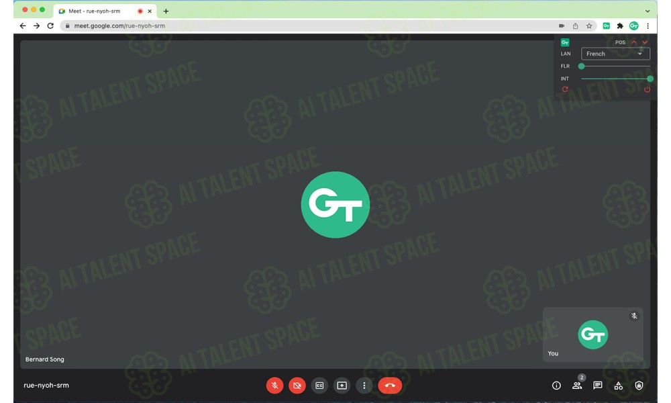This screenshot has height=403, width=671.
Task: Open the Activities shapes icon
Action: coord(619,386)
